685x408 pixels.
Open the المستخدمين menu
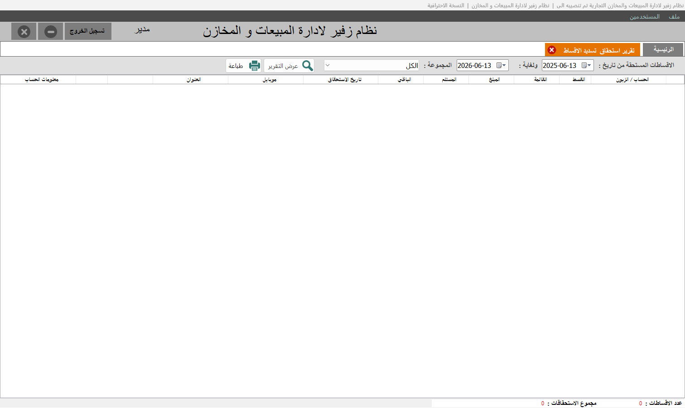(645, 16)
